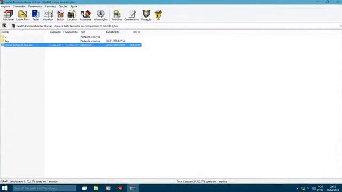Select the highlighted 10.2.exe file row
Viewport: 342px width, 192px height.
pos(71,45)
